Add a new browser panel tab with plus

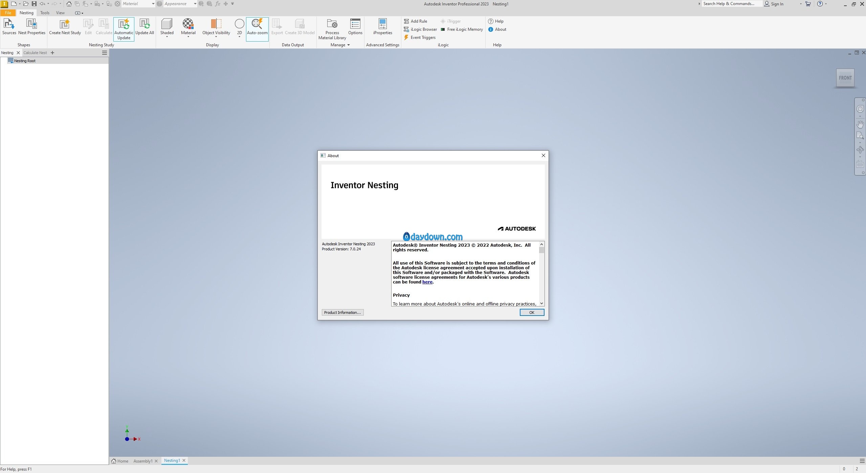[x=52, y=53]
